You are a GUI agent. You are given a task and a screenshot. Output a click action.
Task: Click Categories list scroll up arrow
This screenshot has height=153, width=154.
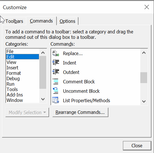pyautogui.click(x=43, y=53)
